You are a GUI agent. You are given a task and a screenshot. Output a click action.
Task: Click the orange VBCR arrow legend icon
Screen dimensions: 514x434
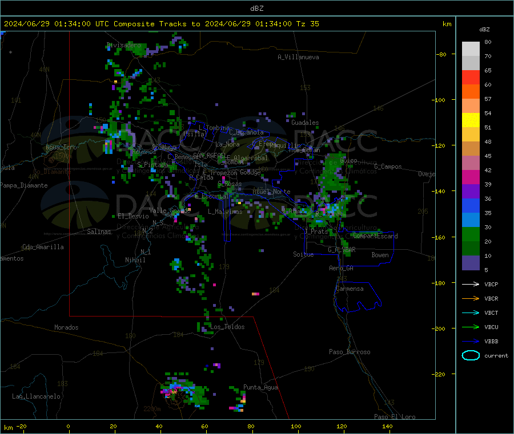471,298
